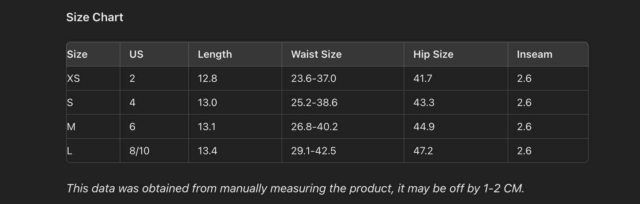
Task: Select waist size 23.6-37.0 cell
Action: pos(314,79)
